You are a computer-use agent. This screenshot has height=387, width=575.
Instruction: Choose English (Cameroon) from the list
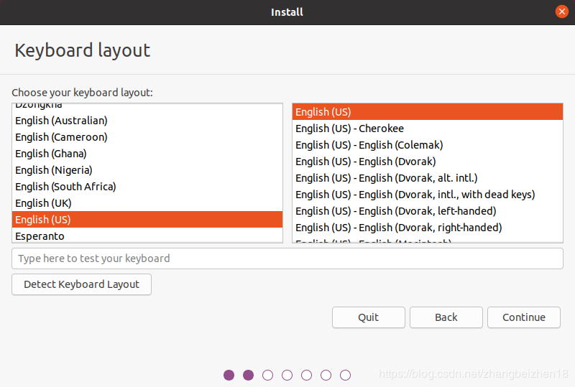click(61, 137)
